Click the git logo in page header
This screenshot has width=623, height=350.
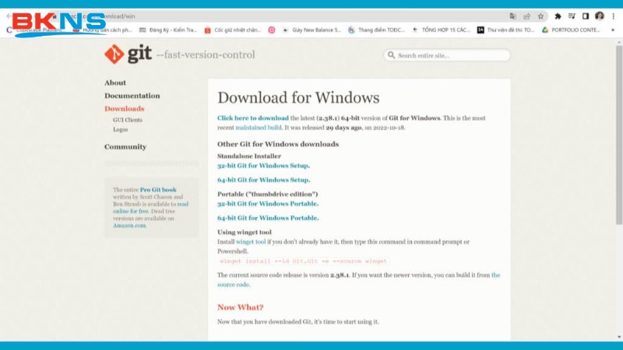pyautogui.click(x=128, y=54)
